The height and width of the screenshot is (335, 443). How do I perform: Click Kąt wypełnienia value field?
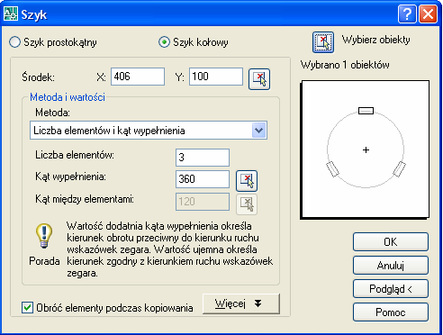click(203, 179)
